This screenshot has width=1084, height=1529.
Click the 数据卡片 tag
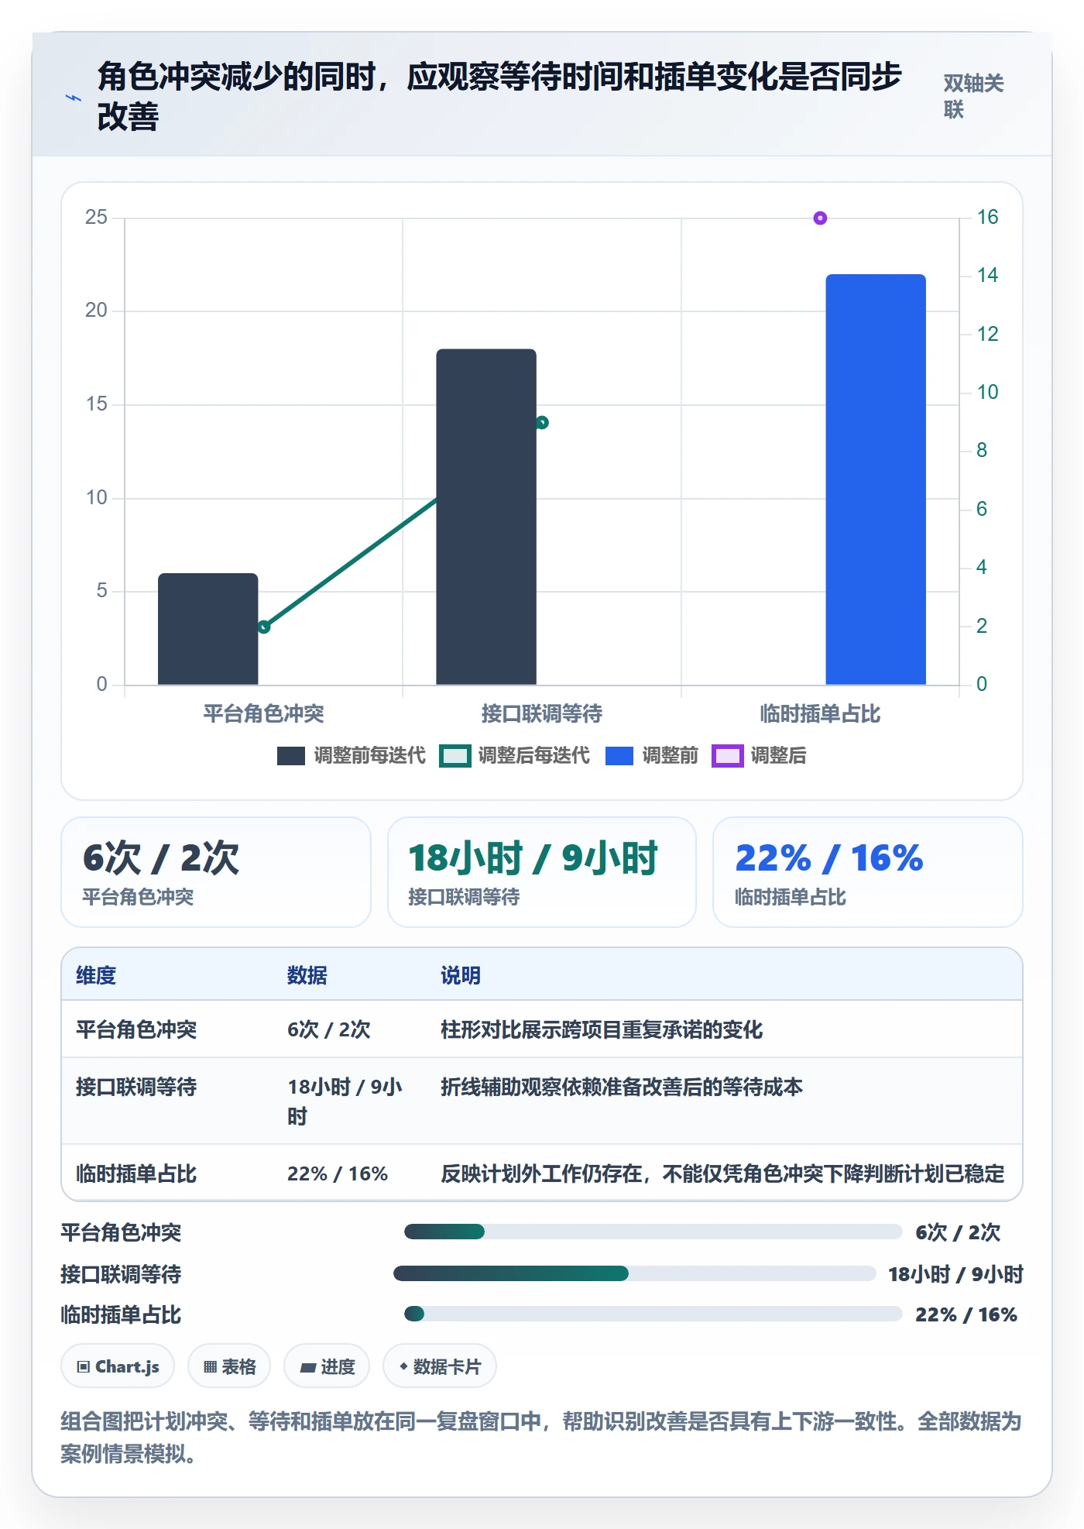click(x=440, y=1366)
